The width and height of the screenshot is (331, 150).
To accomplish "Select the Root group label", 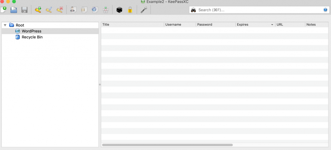I will pyautogui.click(x=20, y=25).
